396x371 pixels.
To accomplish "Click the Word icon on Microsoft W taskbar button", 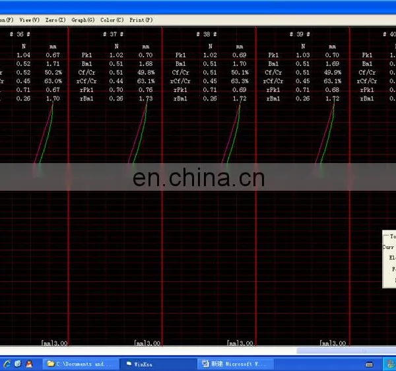I will pos(205,364).
